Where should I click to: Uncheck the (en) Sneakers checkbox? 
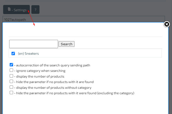(x=13, y=53)
